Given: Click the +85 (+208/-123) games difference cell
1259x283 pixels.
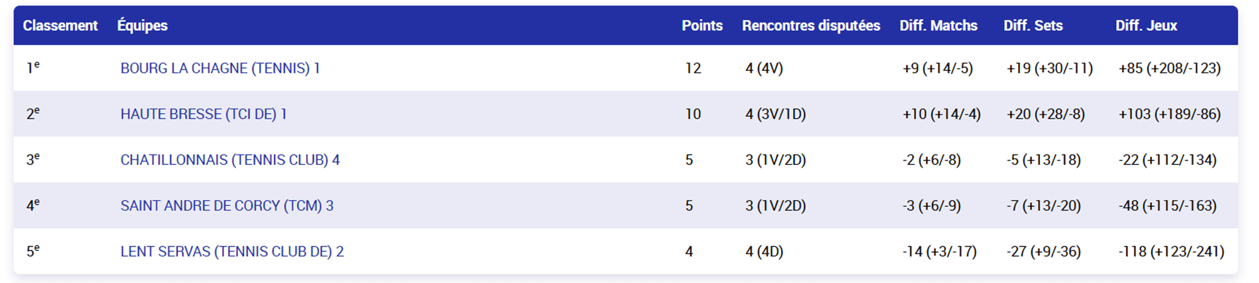Looking at the screenshot, I should (x=1170, y=68).
